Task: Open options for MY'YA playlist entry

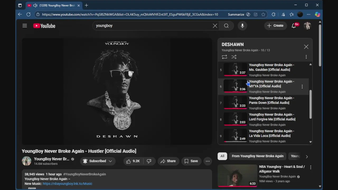Action: (302, 86)
